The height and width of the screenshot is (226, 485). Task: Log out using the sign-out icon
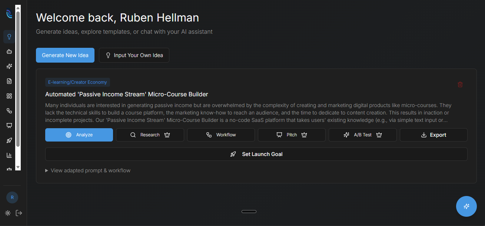tap(19, 213)
